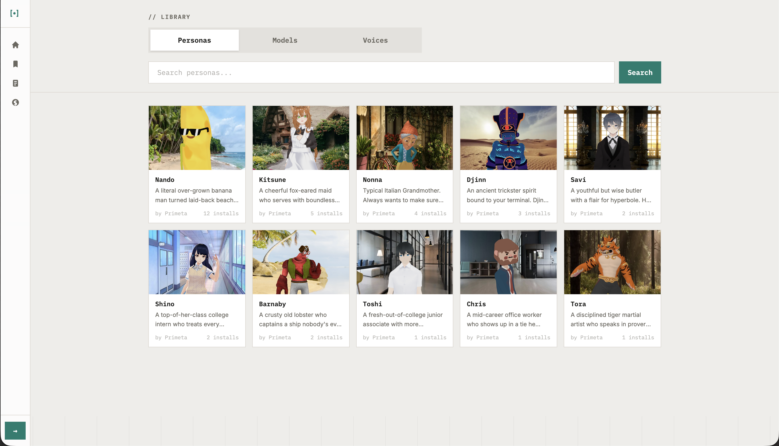
Task: Open the Nando banana persona card
Action: coord(197,138)
